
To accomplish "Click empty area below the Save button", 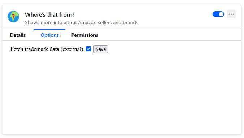I will [x=121, y=94].
